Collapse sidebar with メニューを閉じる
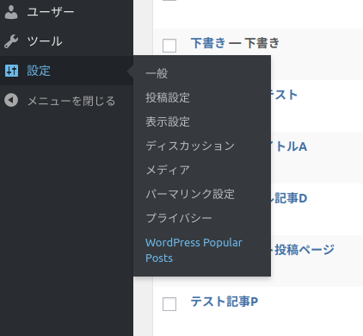 click(x=66, y=101)
